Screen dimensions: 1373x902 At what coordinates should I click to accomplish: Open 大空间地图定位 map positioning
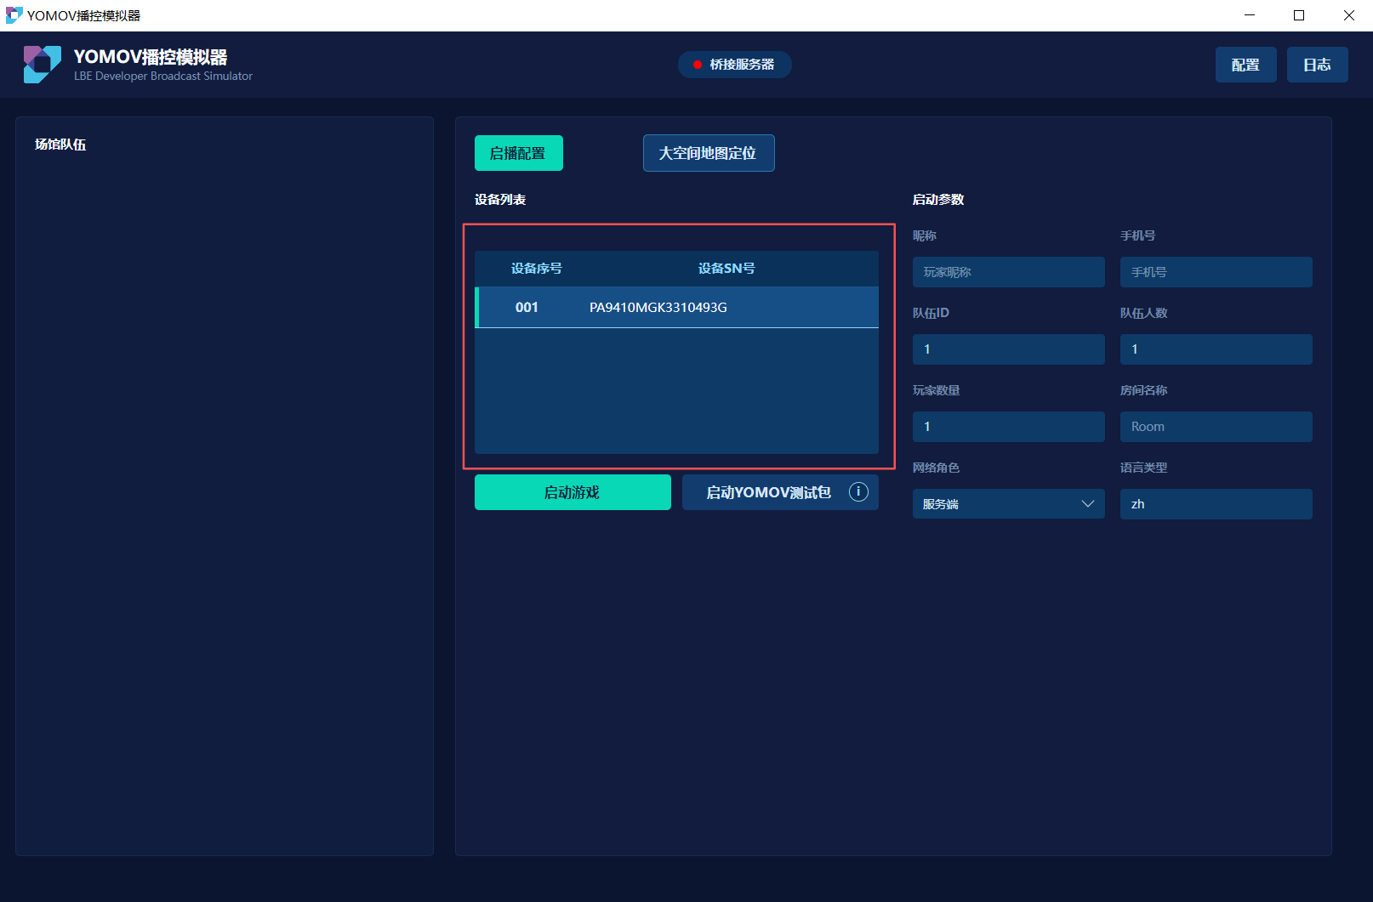pyautogui.click(x=709, y=153)
